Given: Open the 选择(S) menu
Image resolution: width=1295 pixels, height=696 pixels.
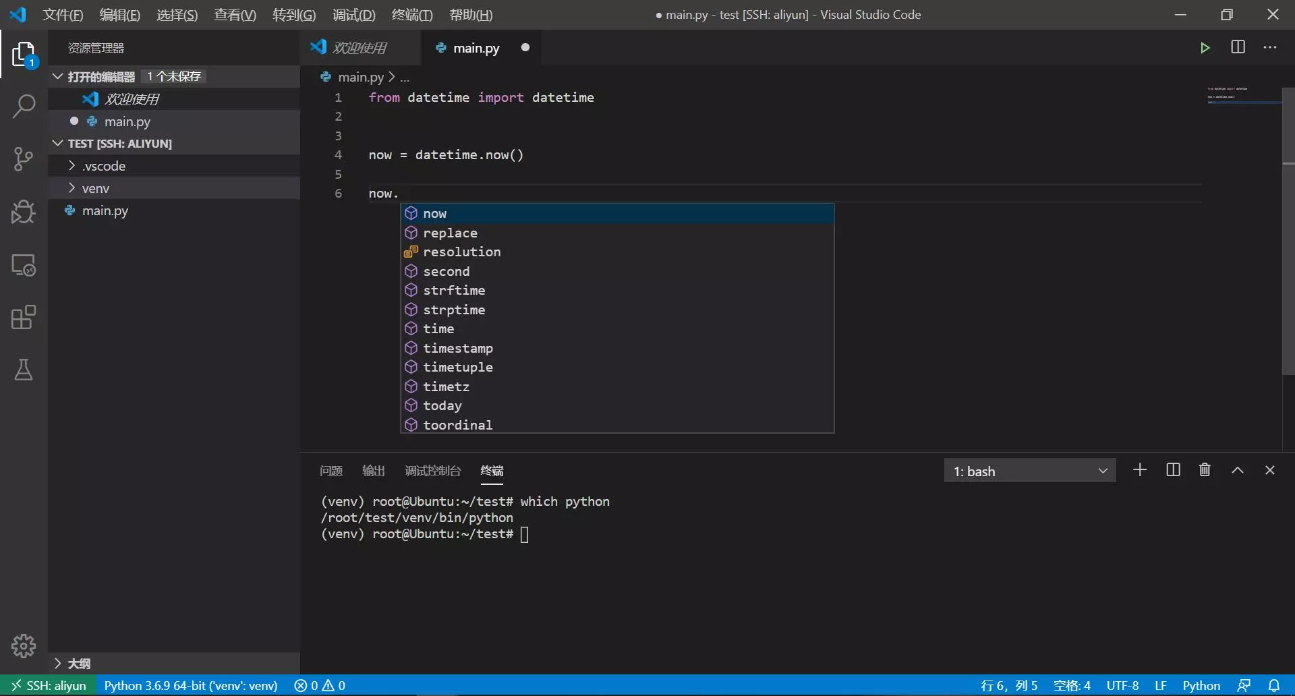Looking at the screenshot, I should click(x=177, y=15).
